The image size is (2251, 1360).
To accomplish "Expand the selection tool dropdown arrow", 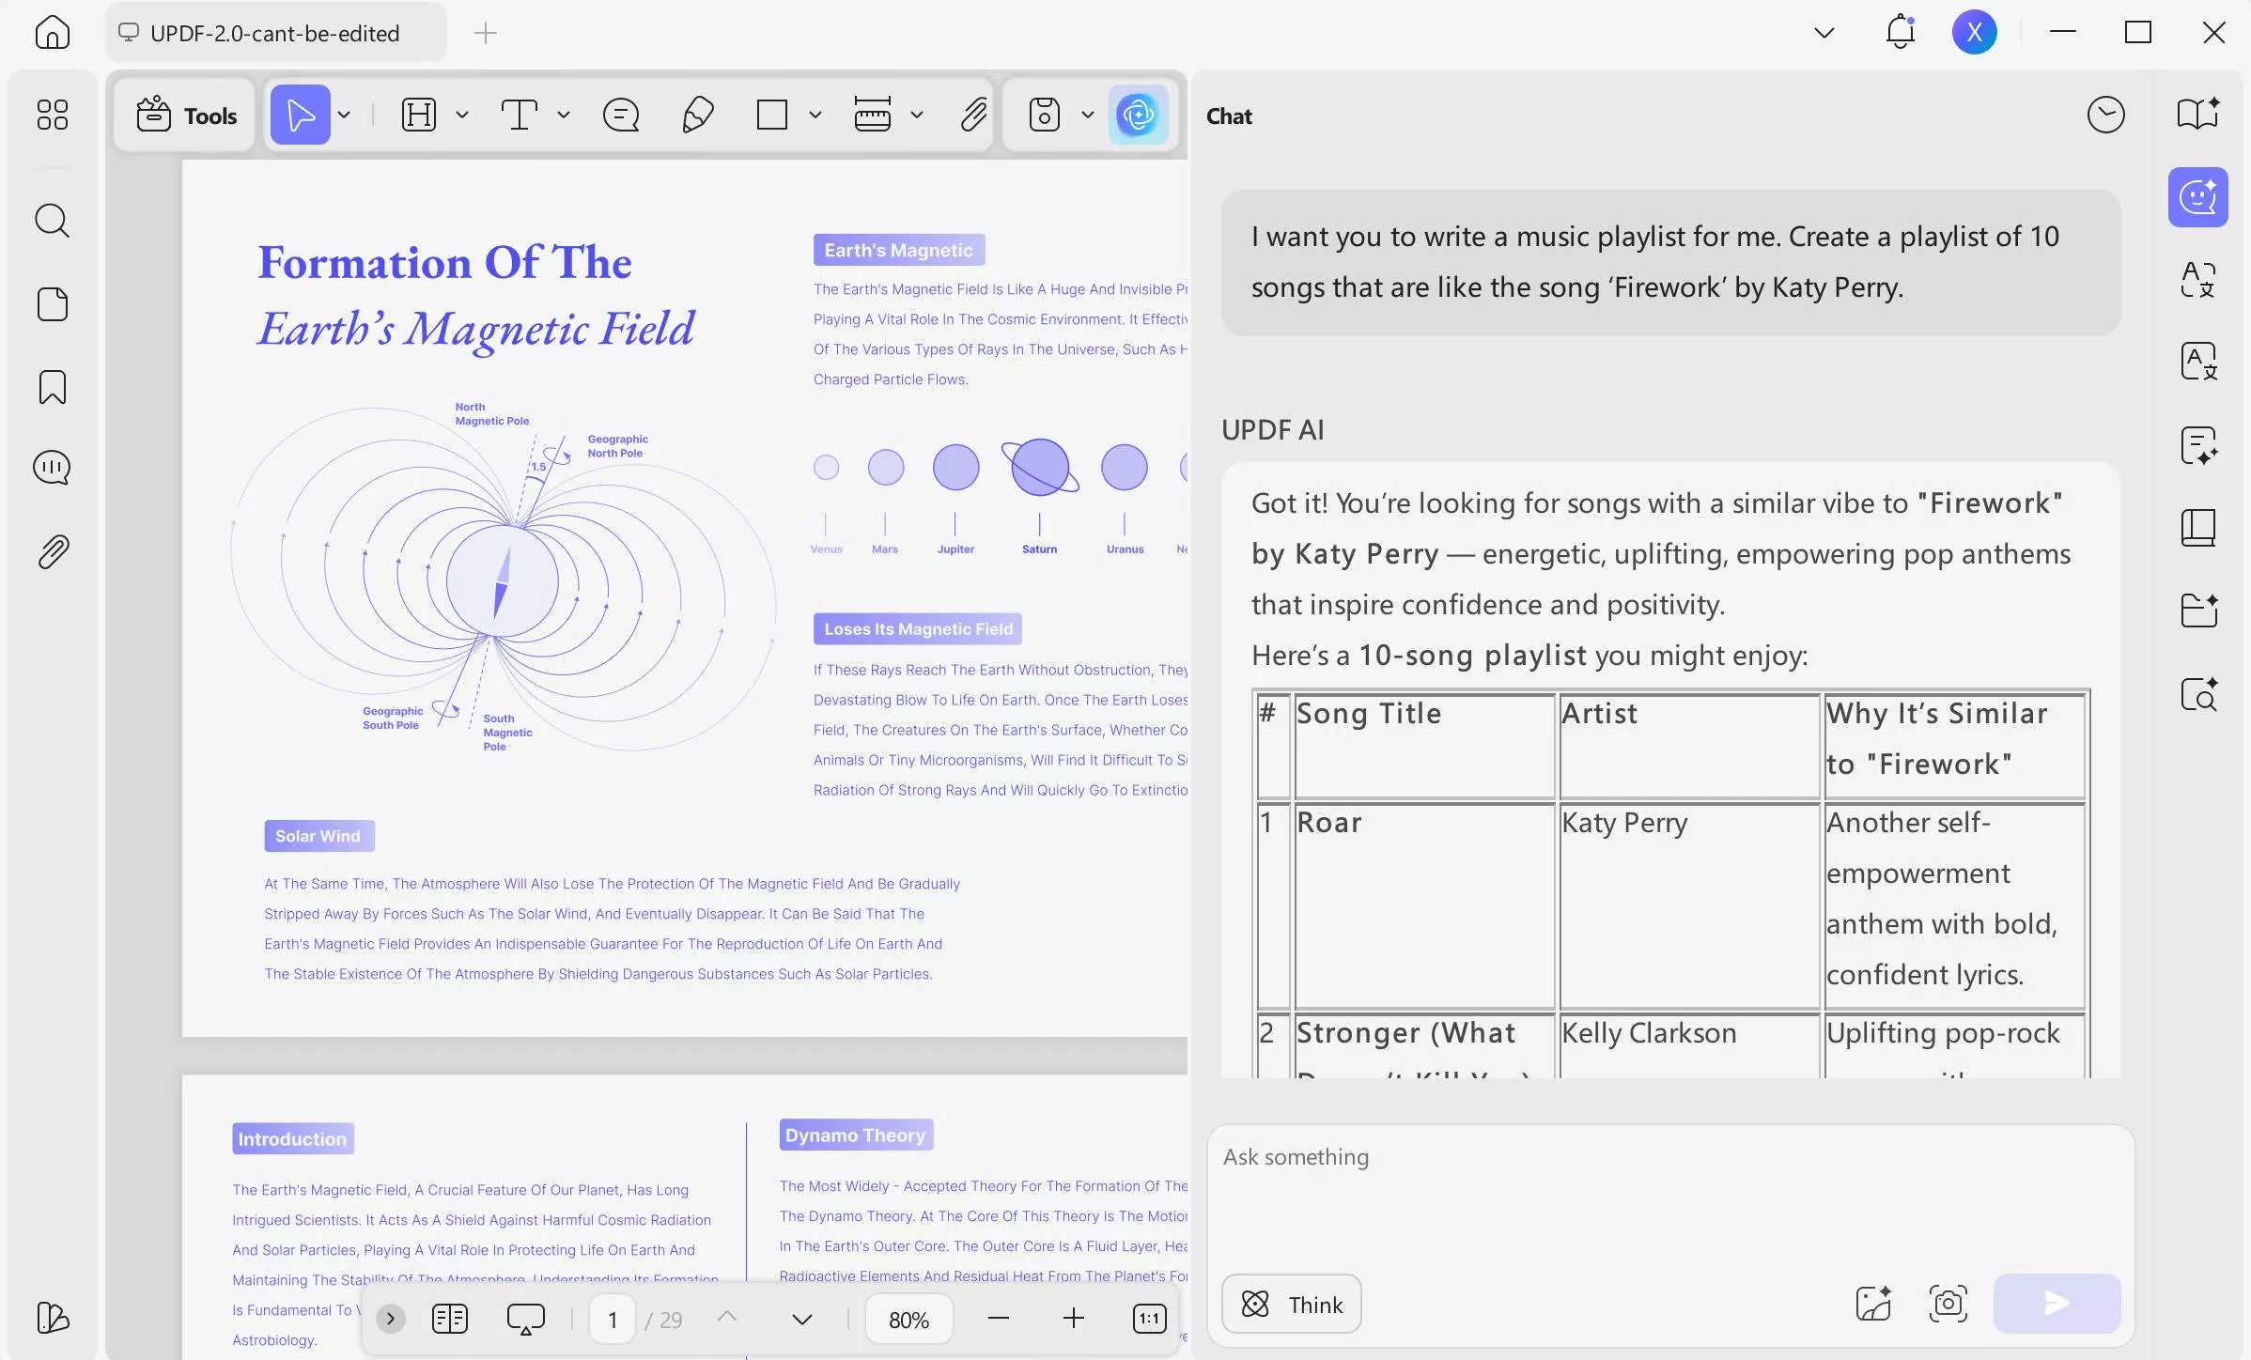I will click(x=345, y=115).
